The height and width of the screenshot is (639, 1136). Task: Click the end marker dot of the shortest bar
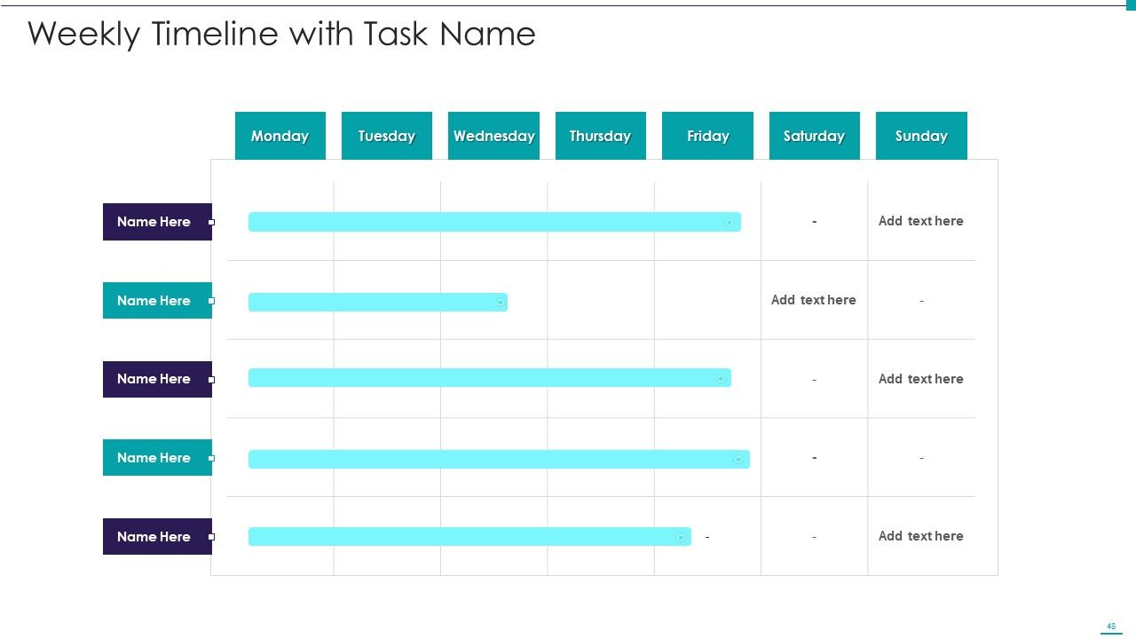pos(501,303)
